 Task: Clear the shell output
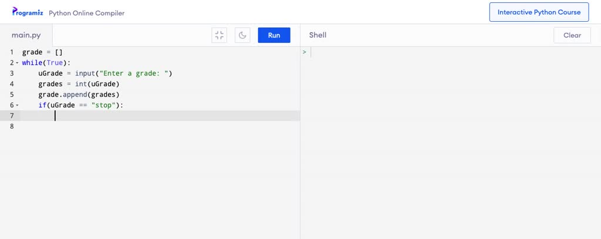click(572, 35)
